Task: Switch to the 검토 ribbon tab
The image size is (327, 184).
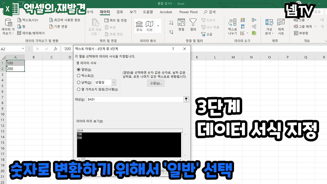Action: (x=120, y=12)
